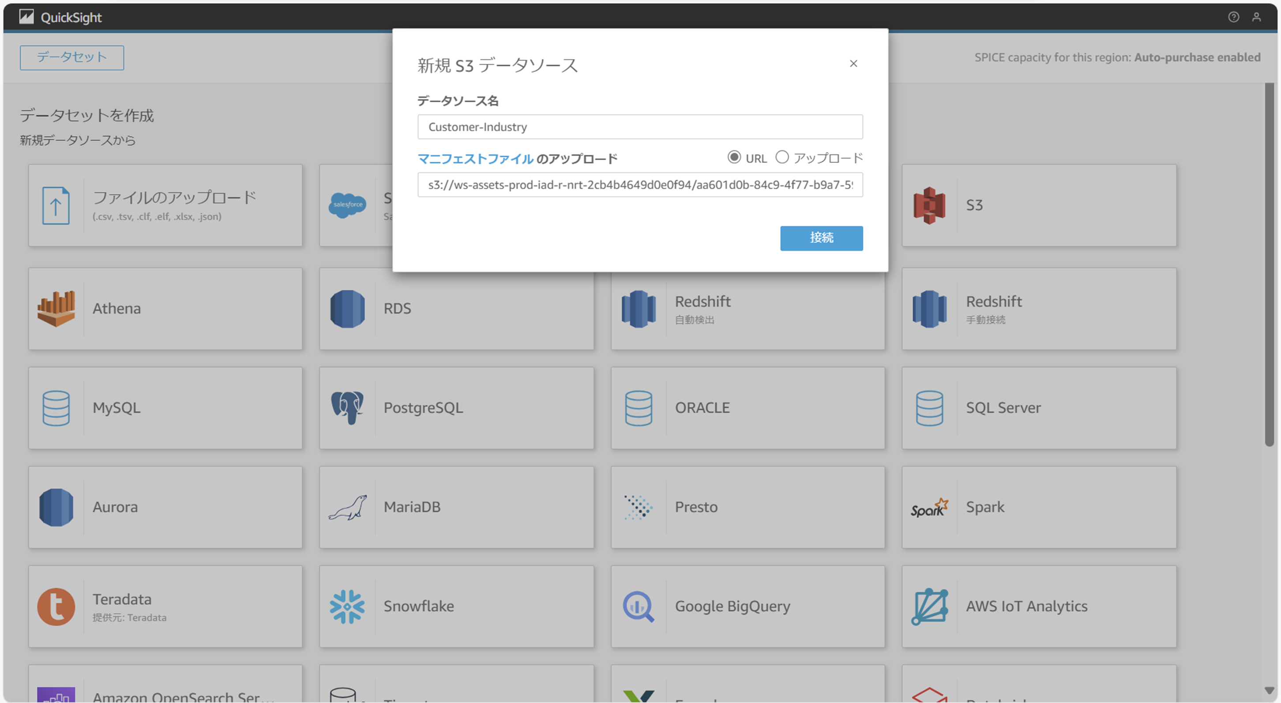
Task: Open the マニフェストファイル link
Action: (475, 159)
